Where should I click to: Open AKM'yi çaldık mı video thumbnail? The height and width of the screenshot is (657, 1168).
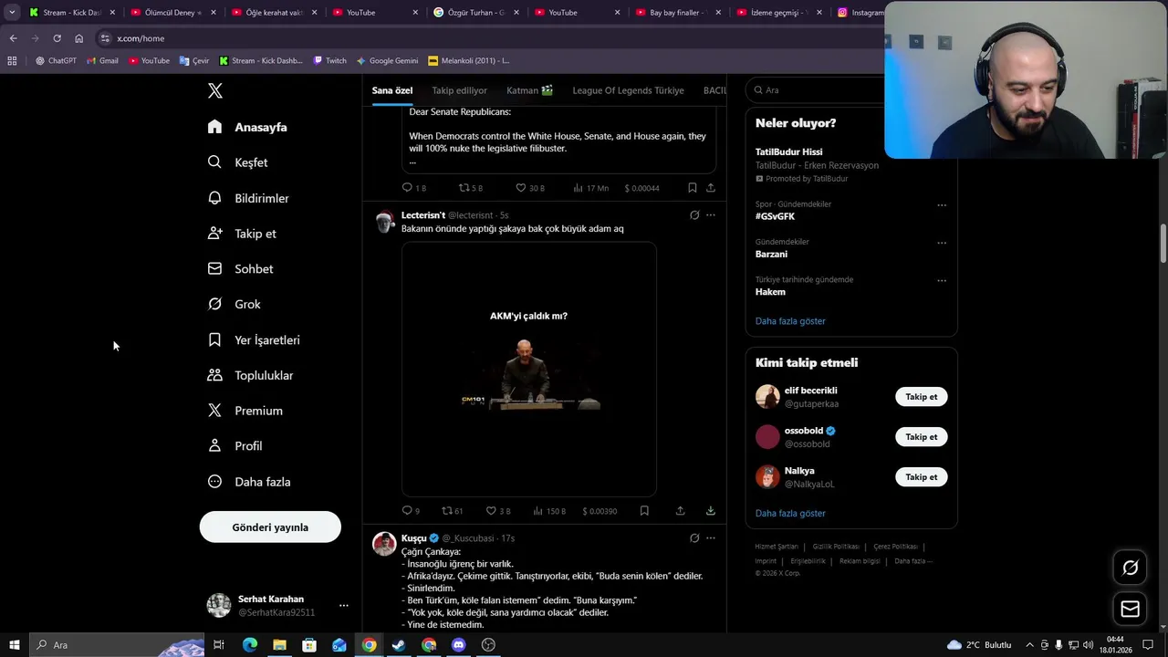click(x=529, y=369)
